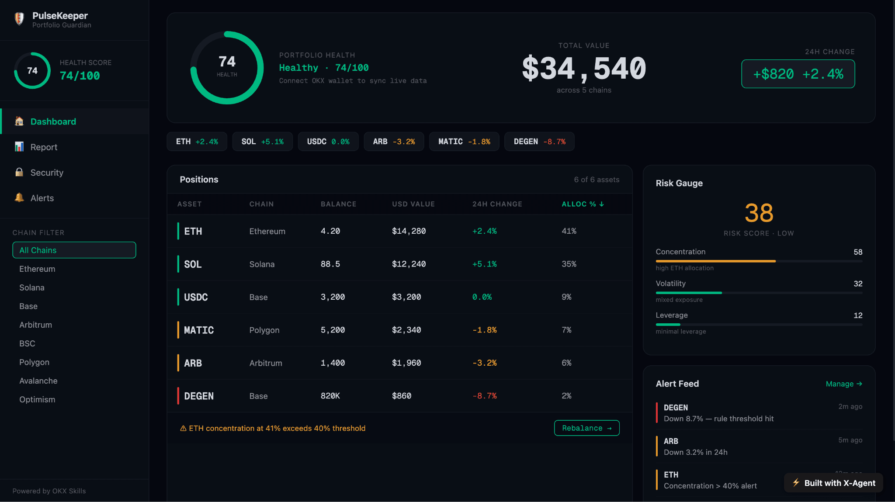
Task: Sort by the ALLOC % column arrow
Action: point(601,204)
